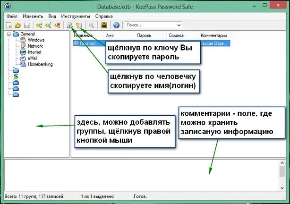Click the Internet group globe icon
290x204 pixels.
point(23,52)
